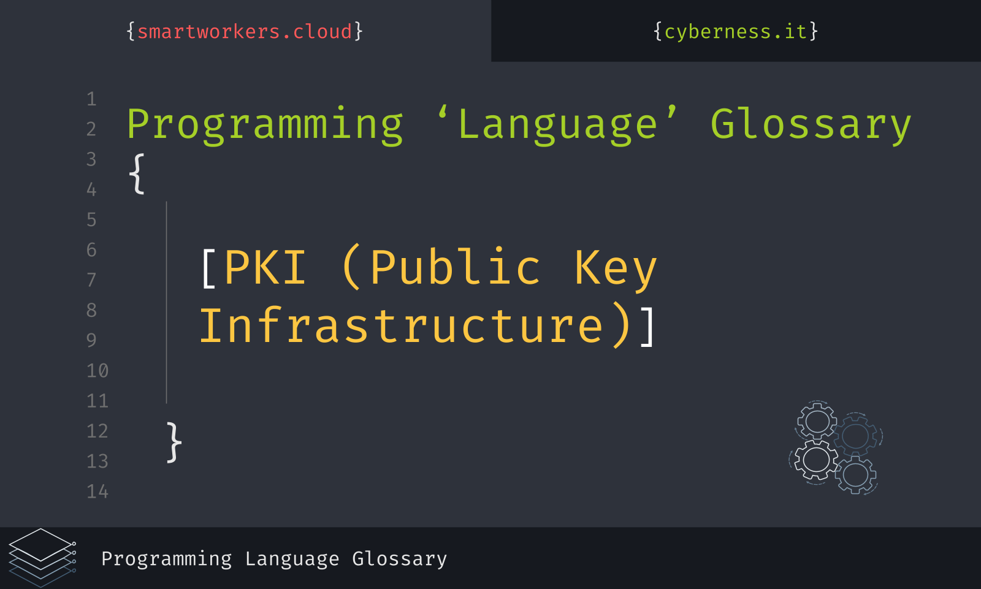
Task: Click the 'Infrastructure)]' text line
Action: (429, 325)
